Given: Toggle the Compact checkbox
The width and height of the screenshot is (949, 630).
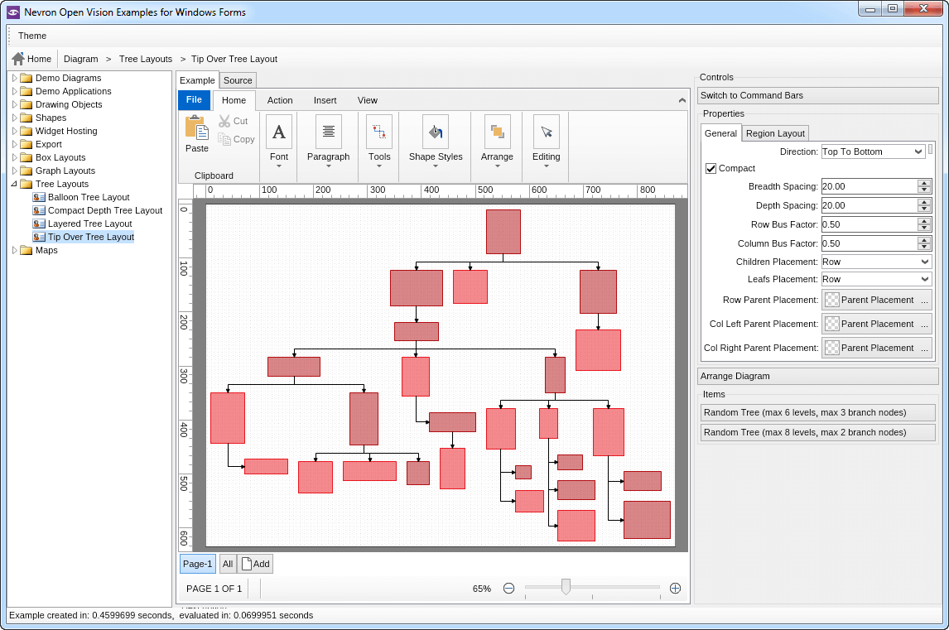Looking at the screenshot, I should (x=711, y=169).
